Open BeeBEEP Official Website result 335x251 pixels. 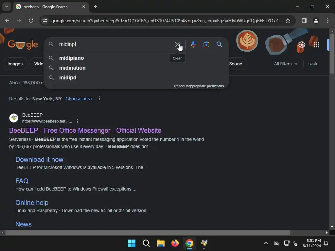click(85, 130)
